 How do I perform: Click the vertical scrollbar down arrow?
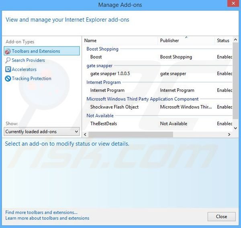pyautogui.click(x=235, y=128)
